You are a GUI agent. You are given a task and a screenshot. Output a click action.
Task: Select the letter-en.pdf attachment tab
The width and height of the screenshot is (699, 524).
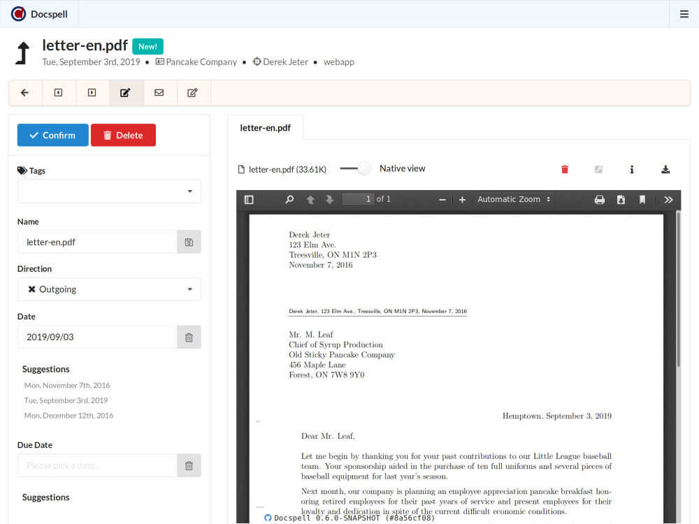tap(266, 128)
